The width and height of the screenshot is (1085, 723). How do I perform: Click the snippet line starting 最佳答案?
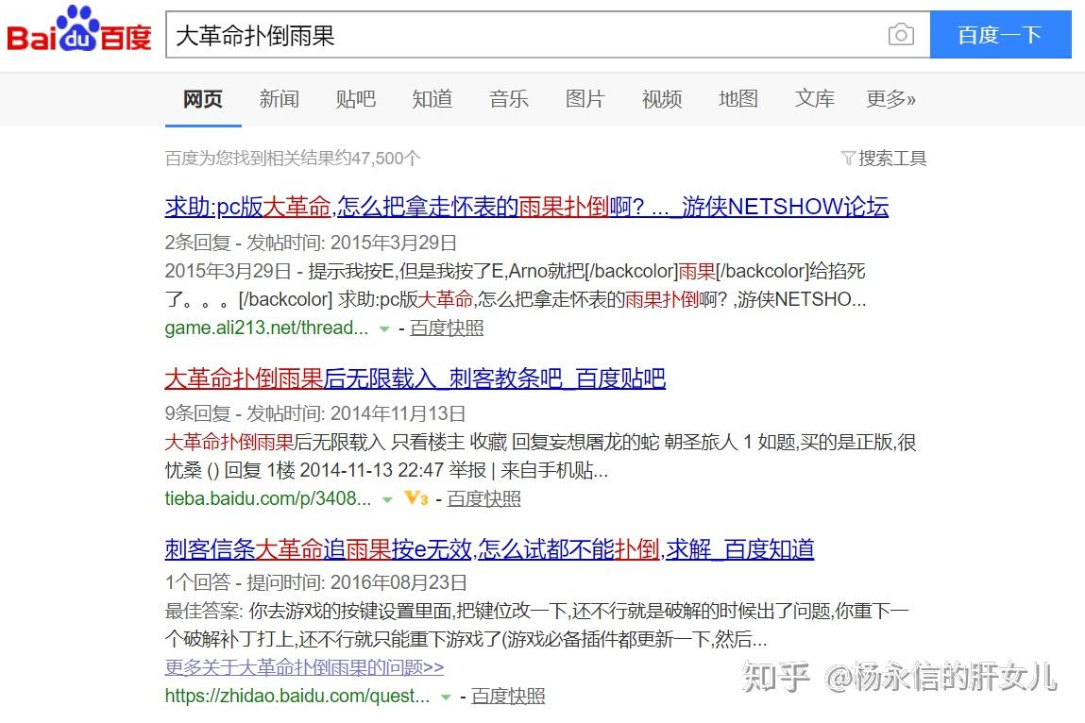coord(537,611)
